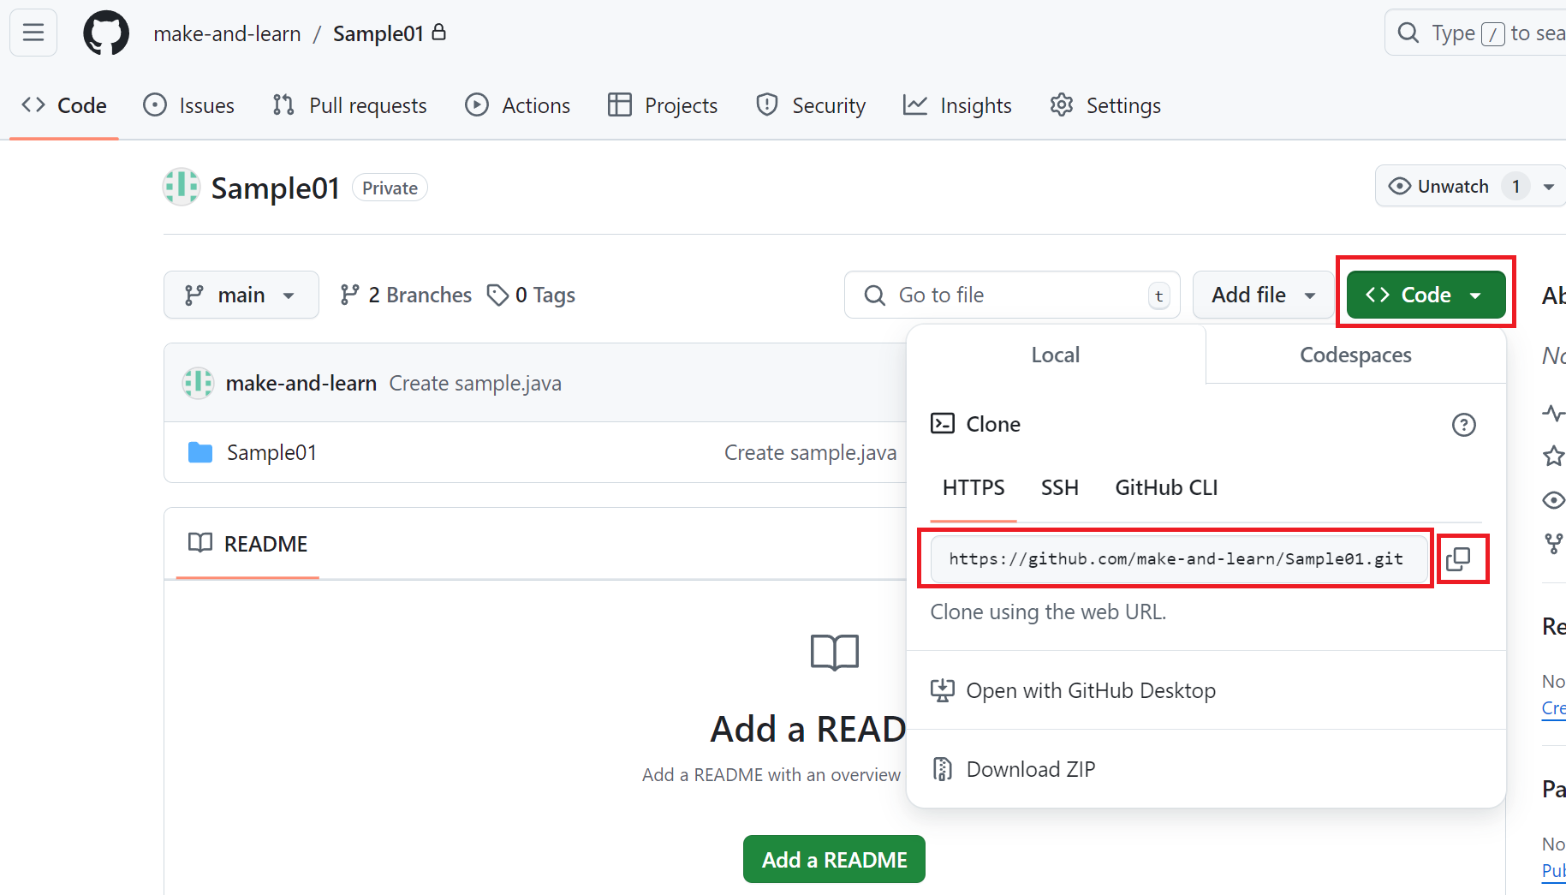Switch to the Codespaces tab
Screen dimensions: 1566x895
[x=1355, y=355]
